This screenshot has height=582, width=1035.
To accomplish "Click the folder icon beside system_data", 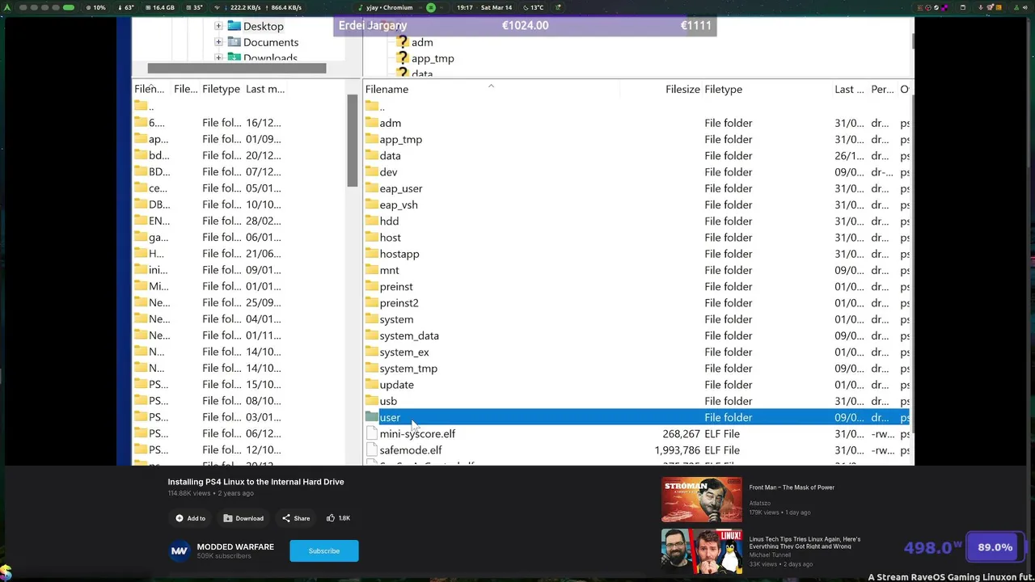I will pos(372,335).
